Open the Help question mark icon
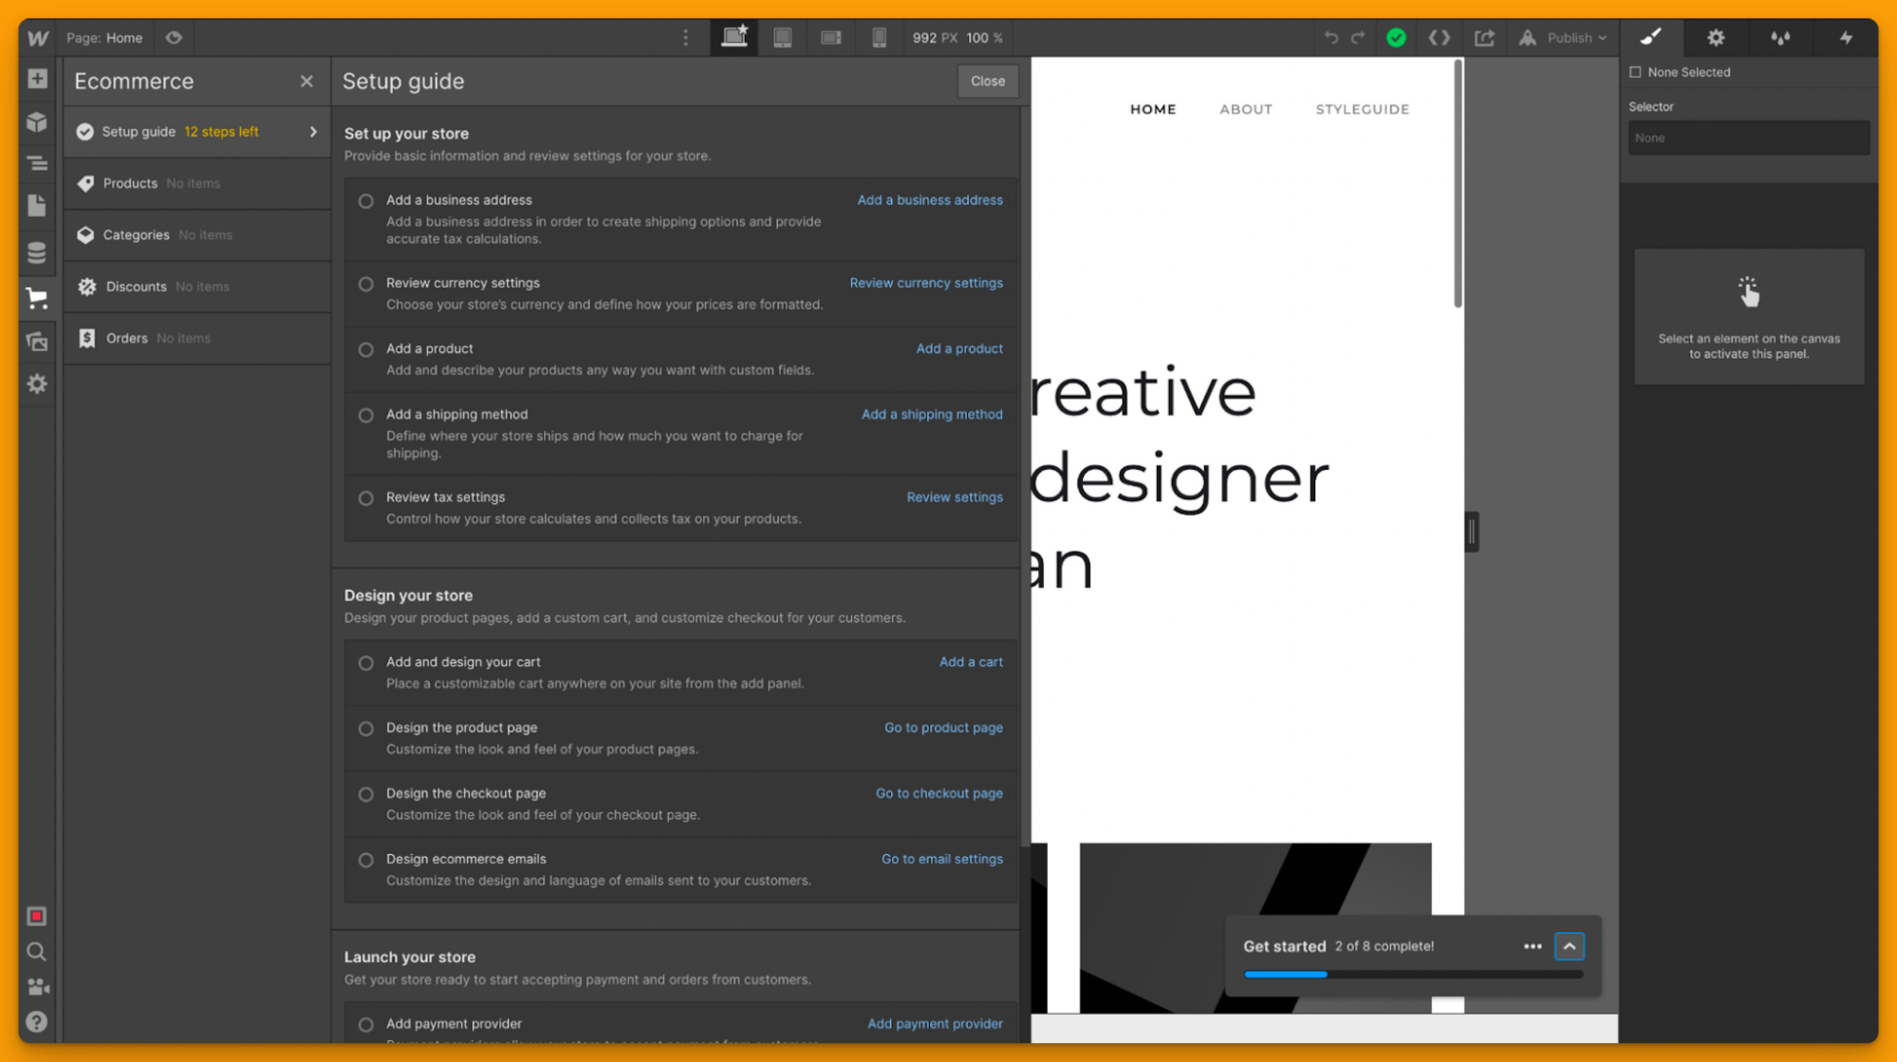Screen dimensions: 1897x1062 pyautogui.click(x=37, y=1022)
